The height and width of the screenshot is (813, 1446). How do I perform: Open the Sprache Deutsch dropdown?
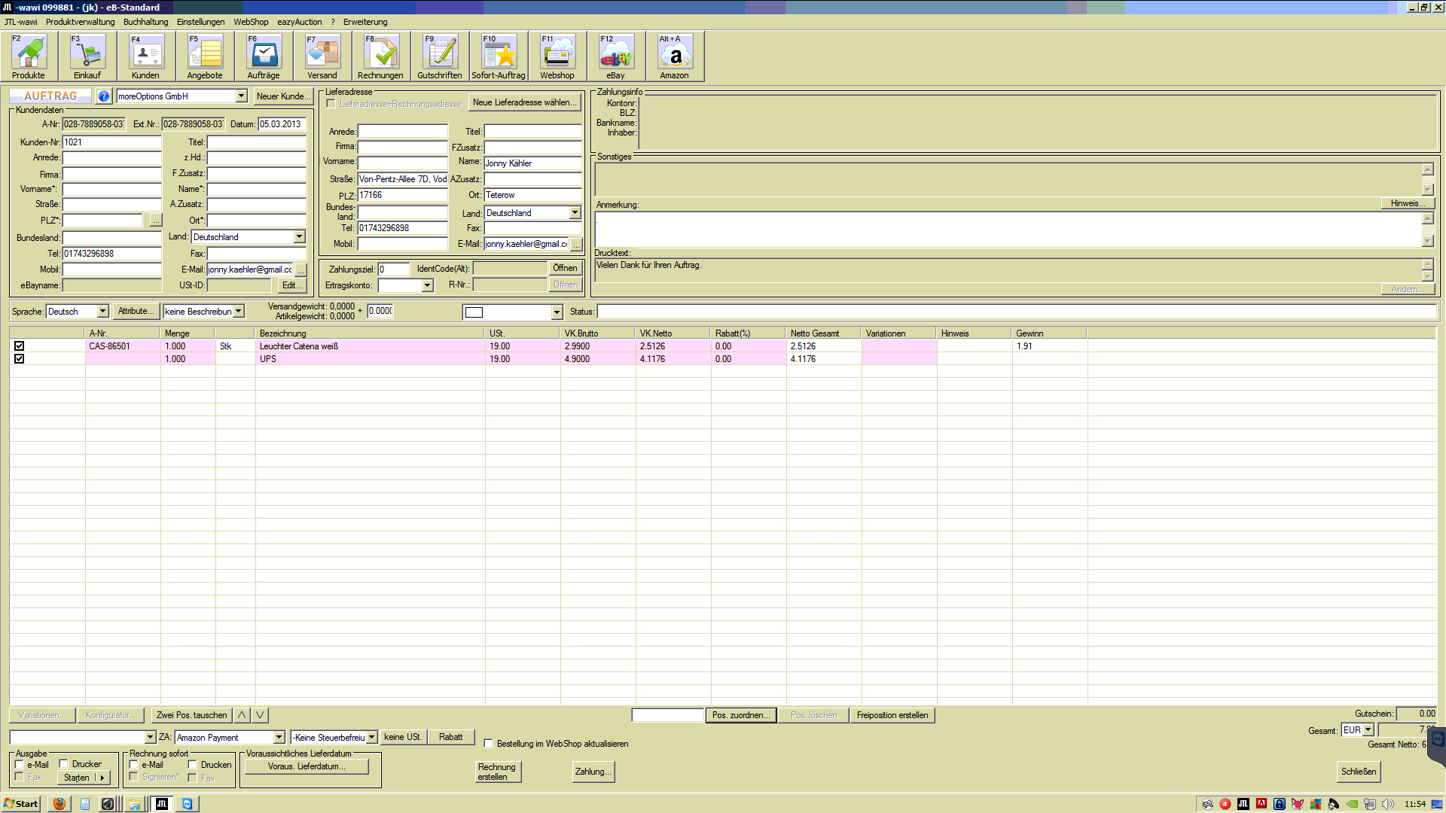click(103, 312)
